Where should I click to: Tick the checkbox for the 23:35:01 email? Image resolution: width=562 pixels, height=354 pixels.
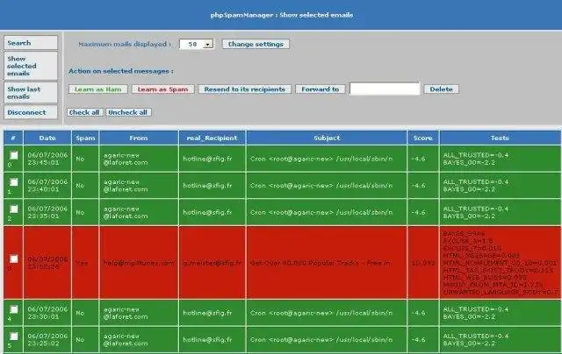point(14,209)
